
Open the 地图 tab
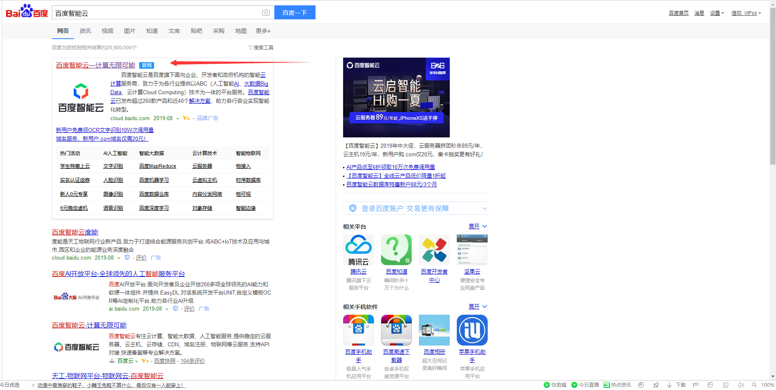(x=241, y=31)
